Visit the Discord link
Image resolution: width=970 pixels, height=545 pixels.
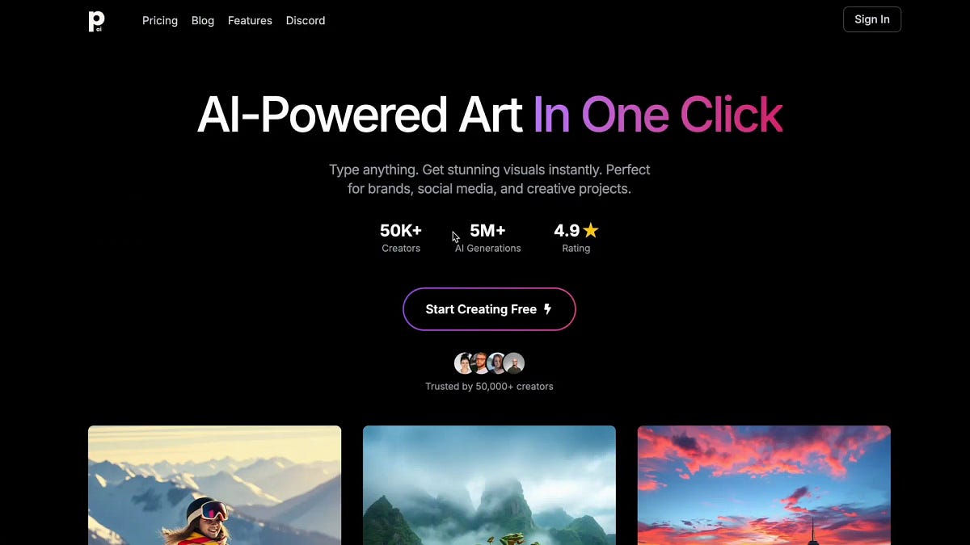[x=306, y=20]
